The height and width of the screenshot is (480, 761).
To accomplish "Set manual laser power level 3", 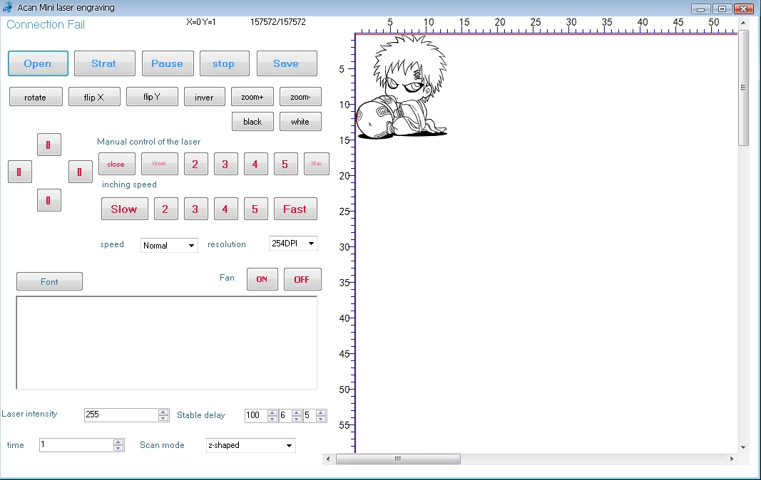I will [x=225, y=164].
